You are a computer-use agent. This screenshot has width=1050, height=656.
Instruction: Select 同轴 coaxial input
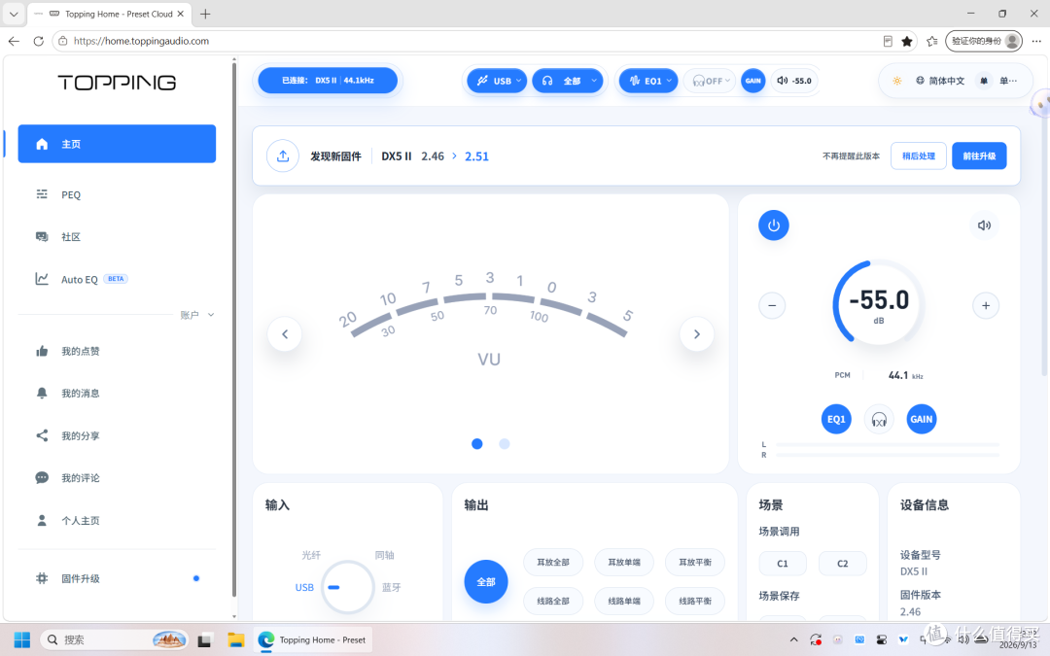coord(384,555)
